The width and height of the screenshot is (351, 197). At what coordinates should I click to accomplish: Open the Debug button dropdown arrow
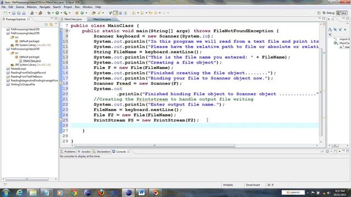pyautogui.click(x=53, y=13)
